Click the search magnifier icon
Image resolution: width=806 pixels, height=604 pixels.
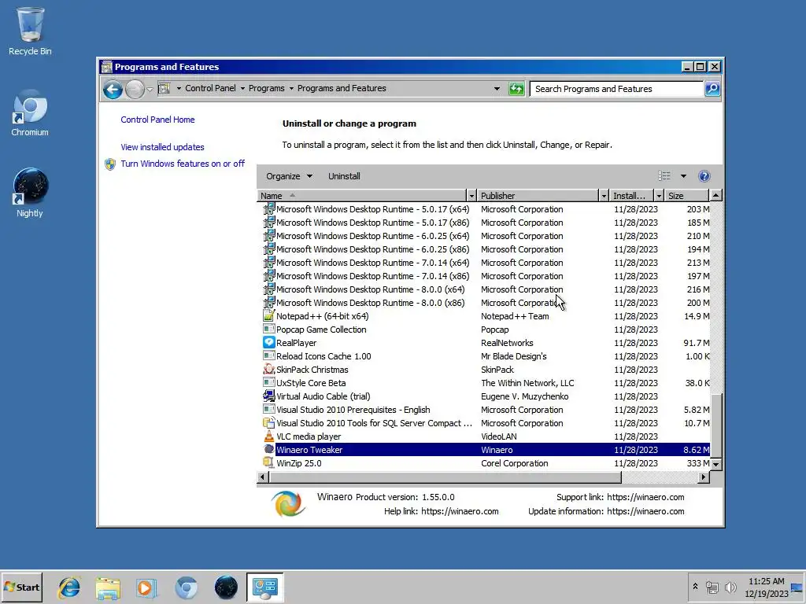(x=712, y=89)
